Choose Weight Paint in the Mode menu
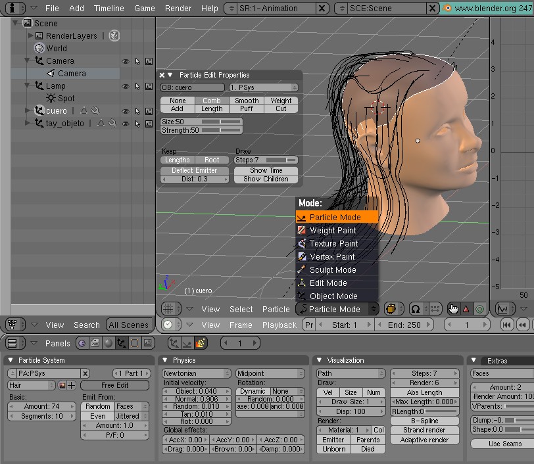 (x=333, y=231)
